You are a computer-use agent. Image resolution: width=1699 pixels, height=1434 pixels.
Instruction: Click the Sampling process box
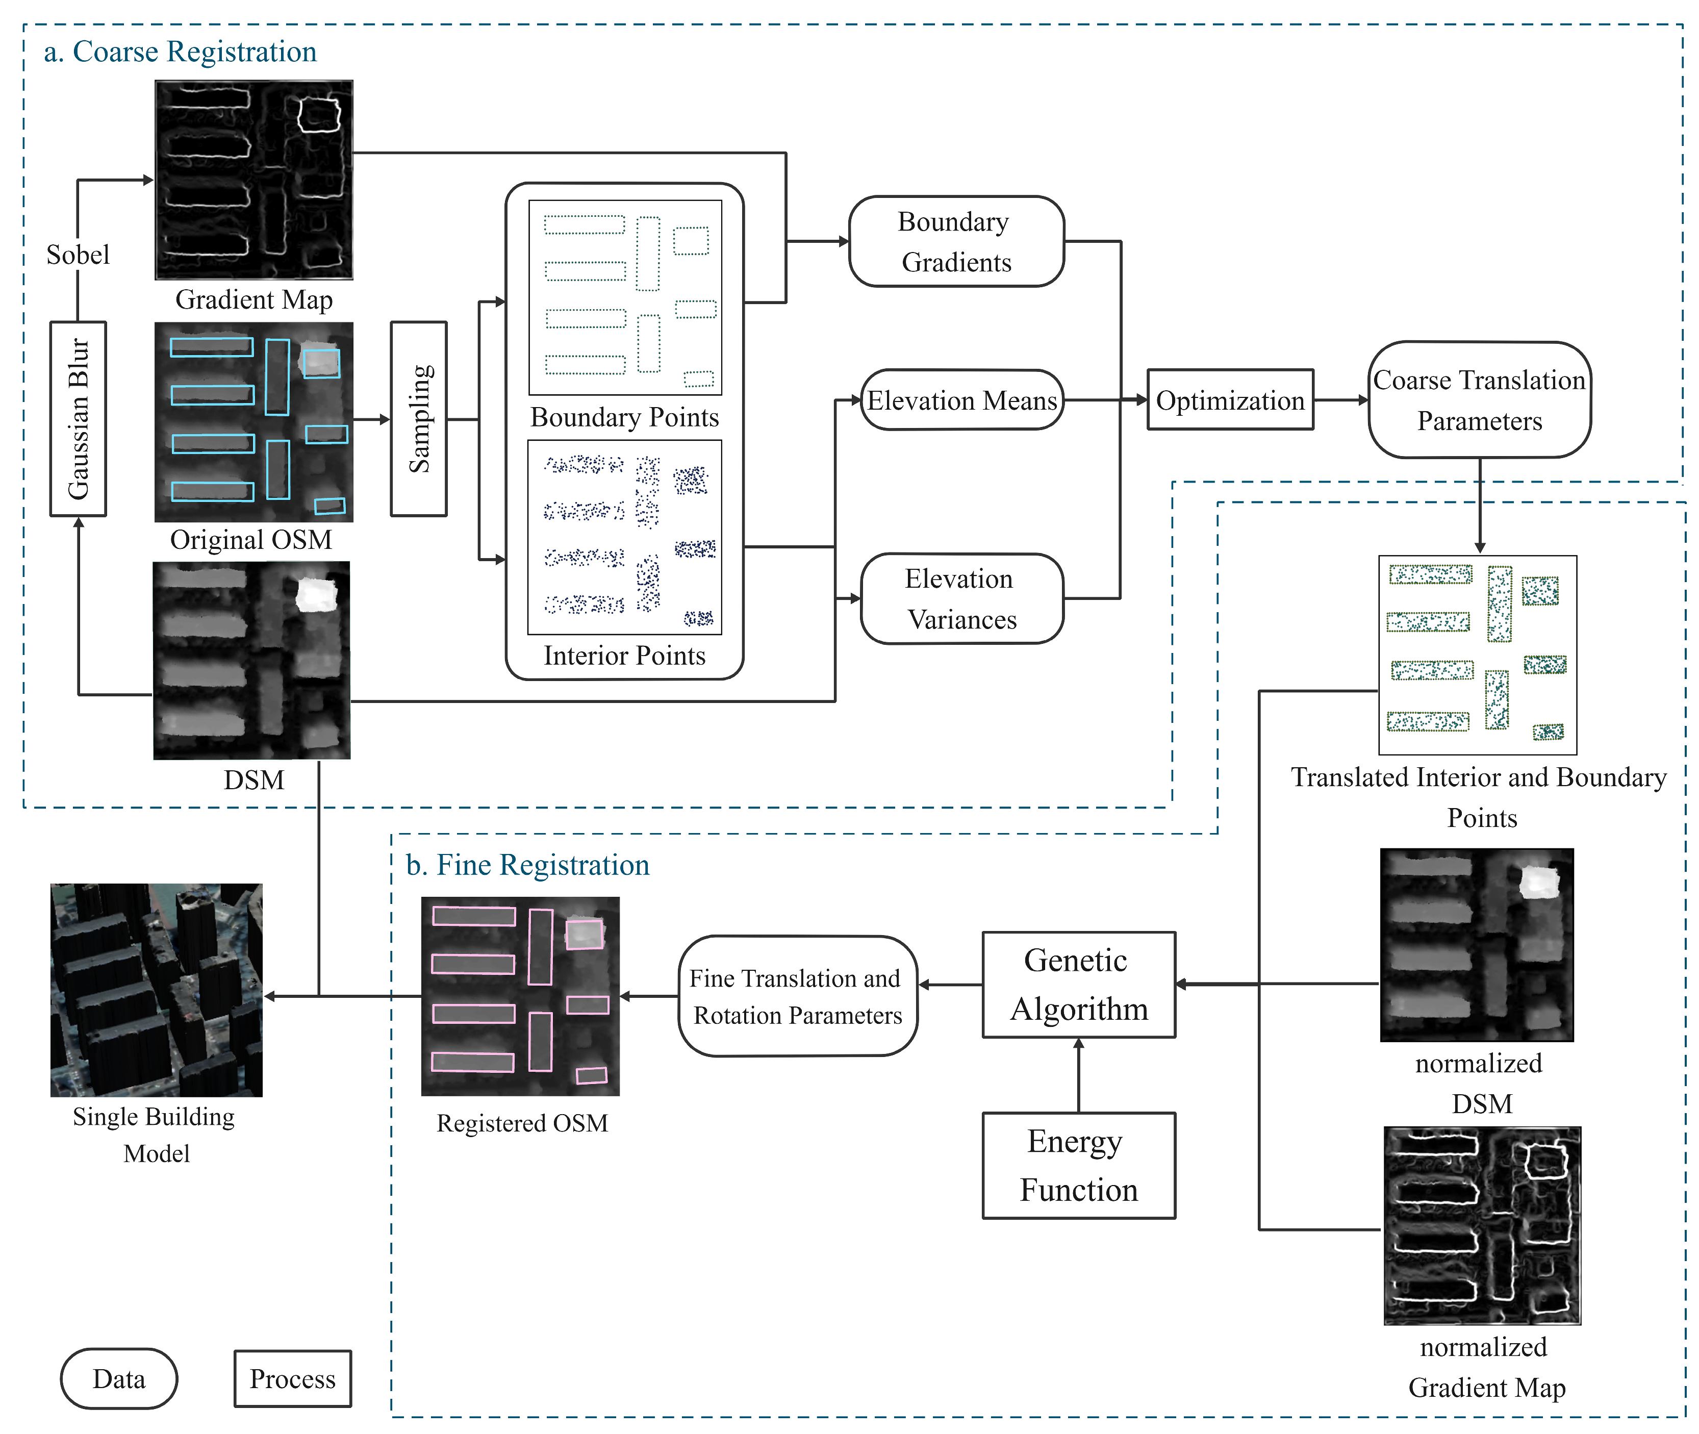coord(419,419)
